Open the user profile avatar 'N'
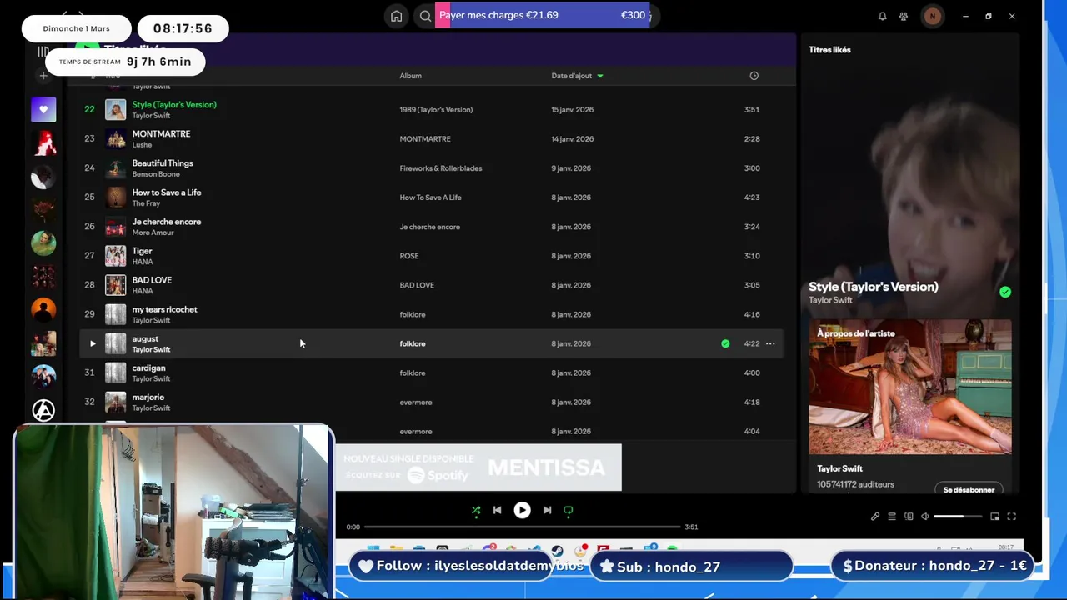 (x=932, y=16)
